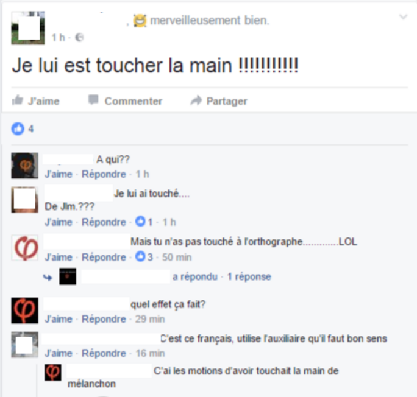Click the Partager share arrow icon
The width and height of the screenshot is (417, 397).
[x=196, y=100]
